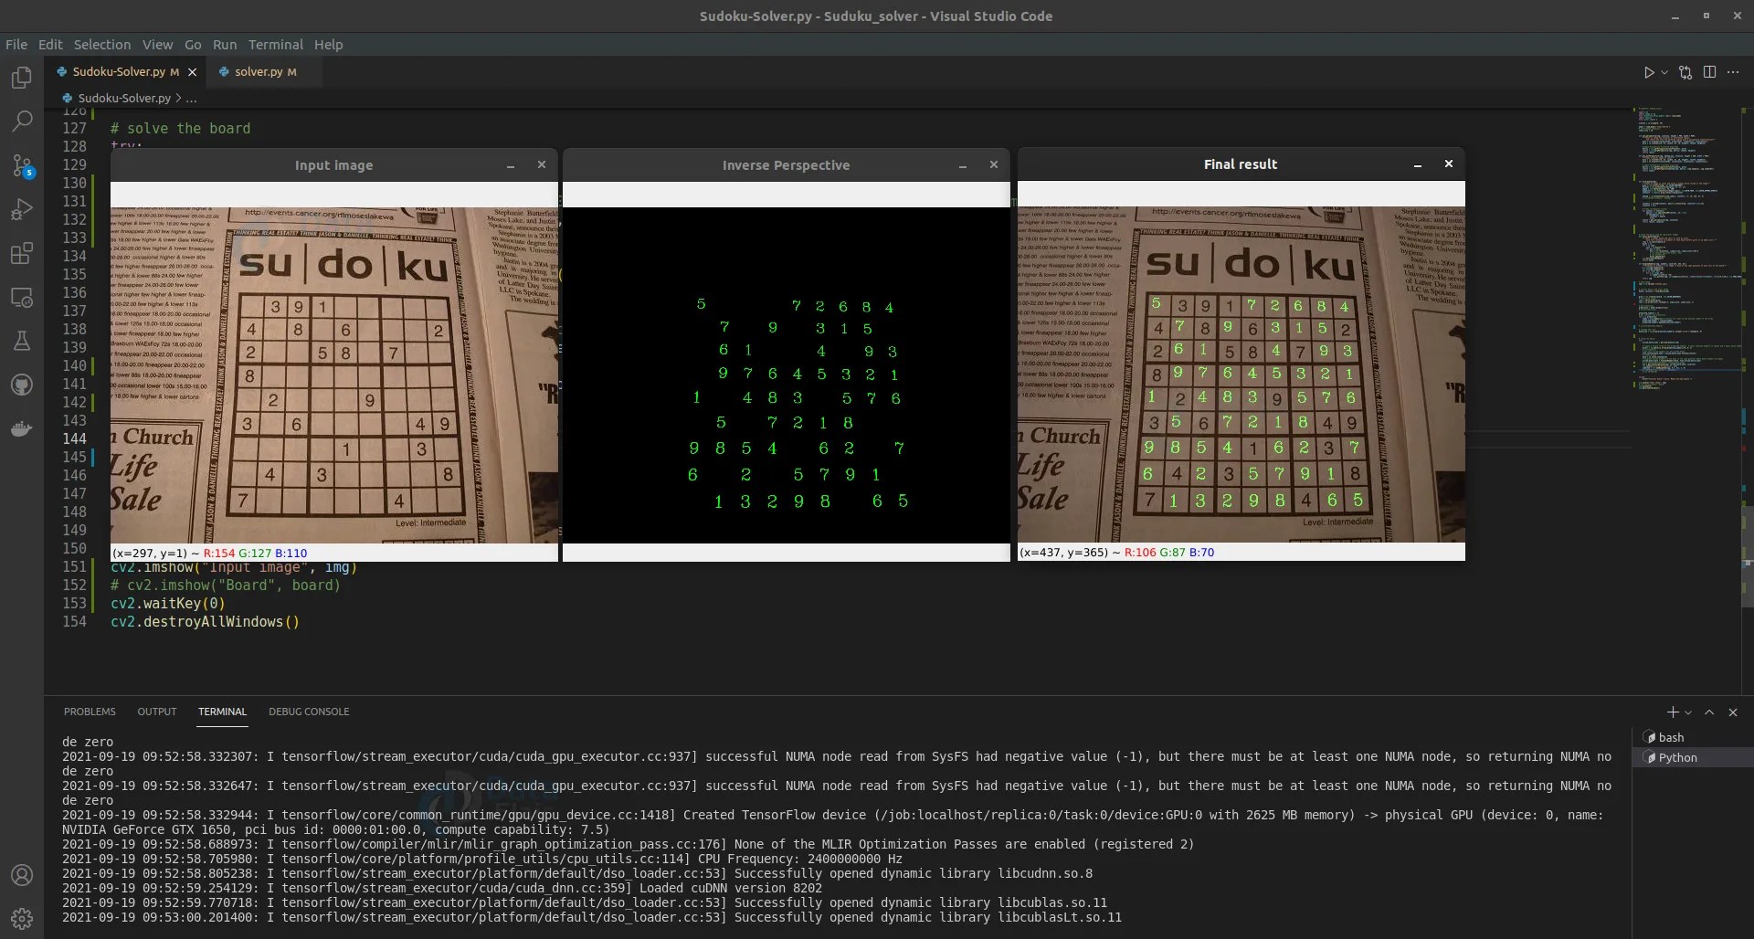
Task: Switch to the DEBUG CONSOLE tab
Action: (x=309, y=712)
